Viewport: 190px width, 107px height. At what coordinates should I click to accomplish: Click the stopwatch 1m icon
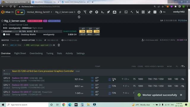162,12
